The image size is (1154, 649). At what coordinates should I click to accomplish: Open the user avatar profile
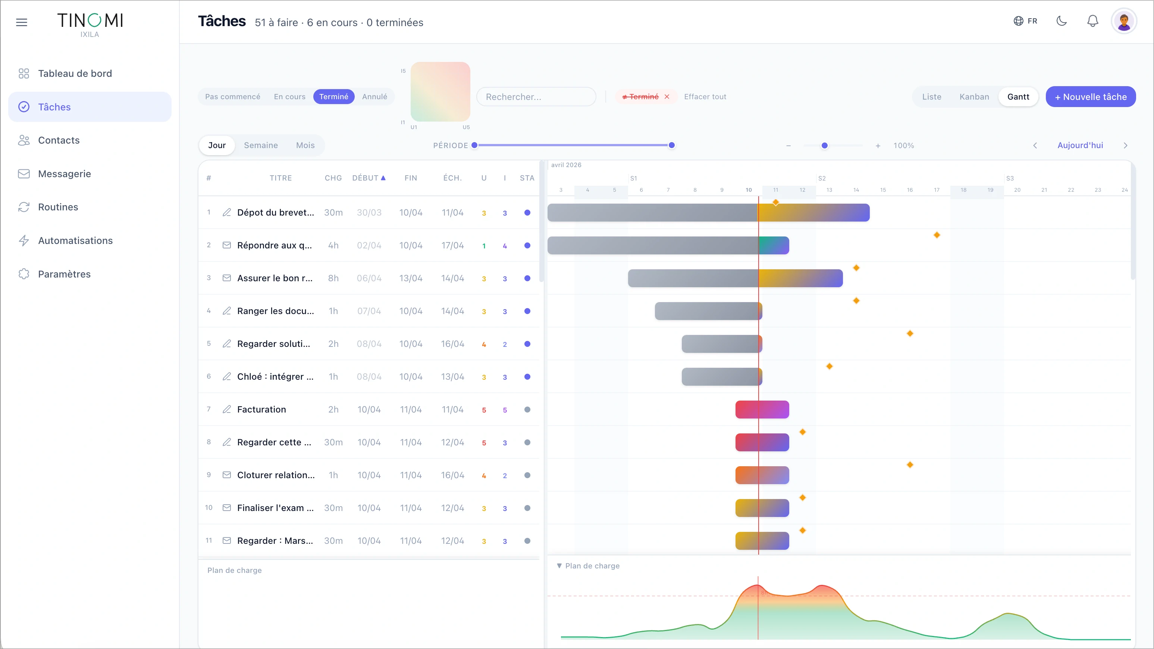[1123, 21]
